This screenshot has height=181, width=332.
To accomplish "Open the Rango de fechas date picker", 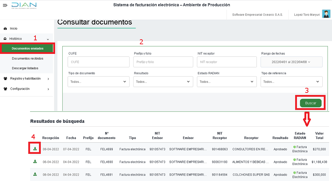I will (x=291, y=62).
